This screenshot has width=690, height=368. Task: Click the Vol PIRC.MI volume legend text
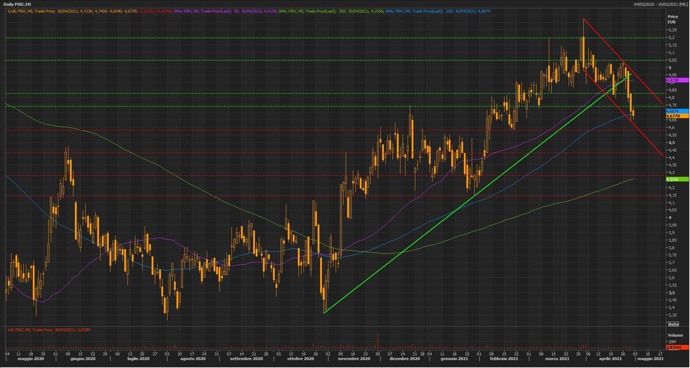(49, 330)
